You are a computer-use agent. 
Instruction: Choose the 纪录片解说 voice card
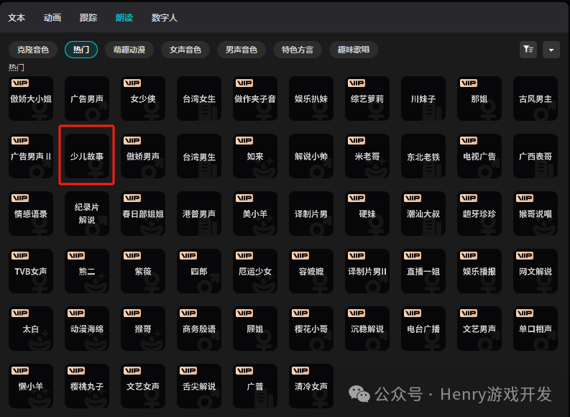click(87, 214)
